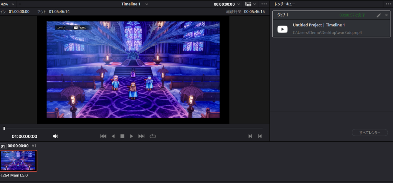This screenshot has height=183, width=393.
Task: Click the YouTube icon on Job 1
Action: (x=282, y=29)
